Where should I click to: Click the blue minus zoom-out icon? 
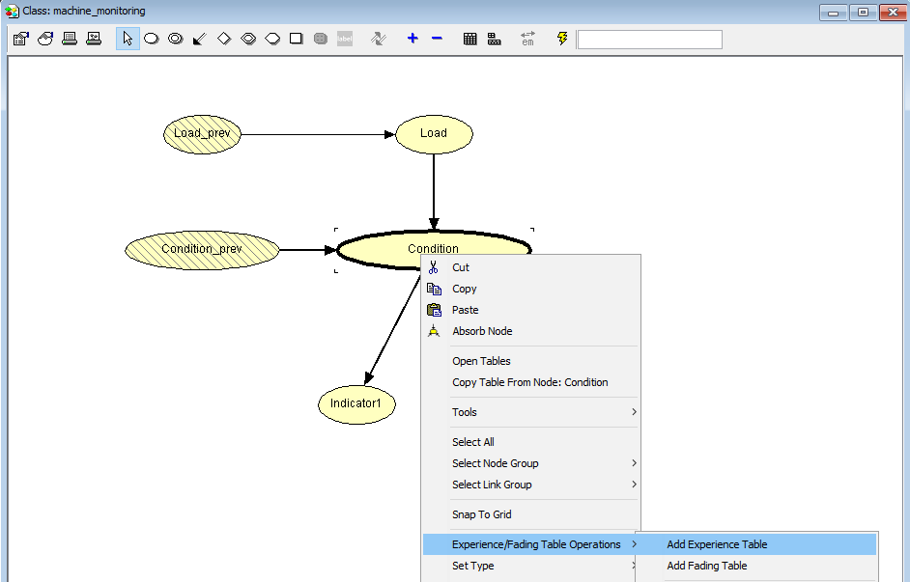437,39
